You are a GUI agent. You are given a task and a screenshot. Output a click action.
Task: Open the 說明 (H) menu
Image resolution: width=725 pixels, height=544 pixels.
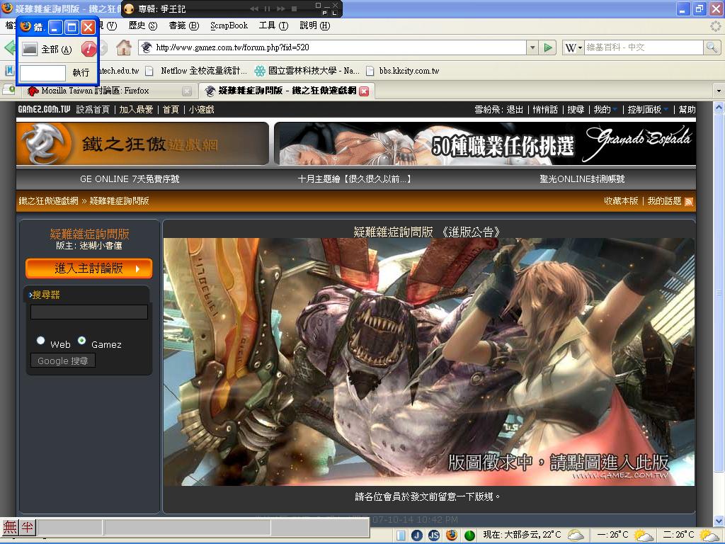pos(315,25)
